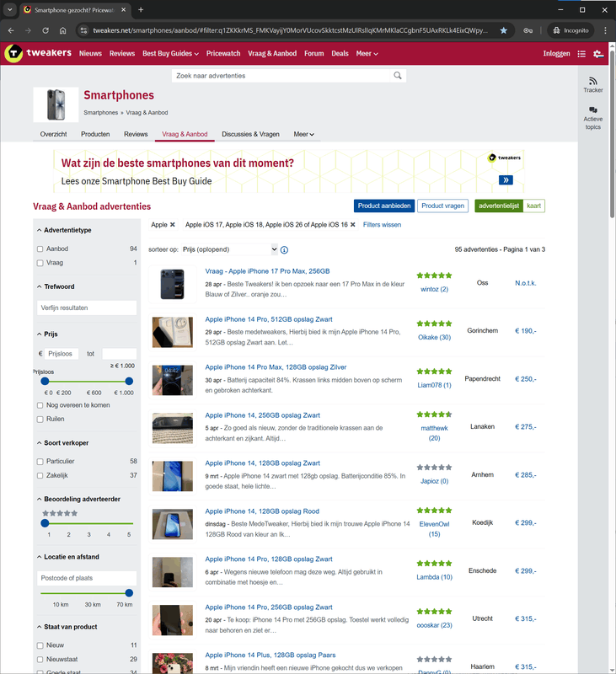
Task: Filter by Particulier sellers
Action: click(40, 461)
